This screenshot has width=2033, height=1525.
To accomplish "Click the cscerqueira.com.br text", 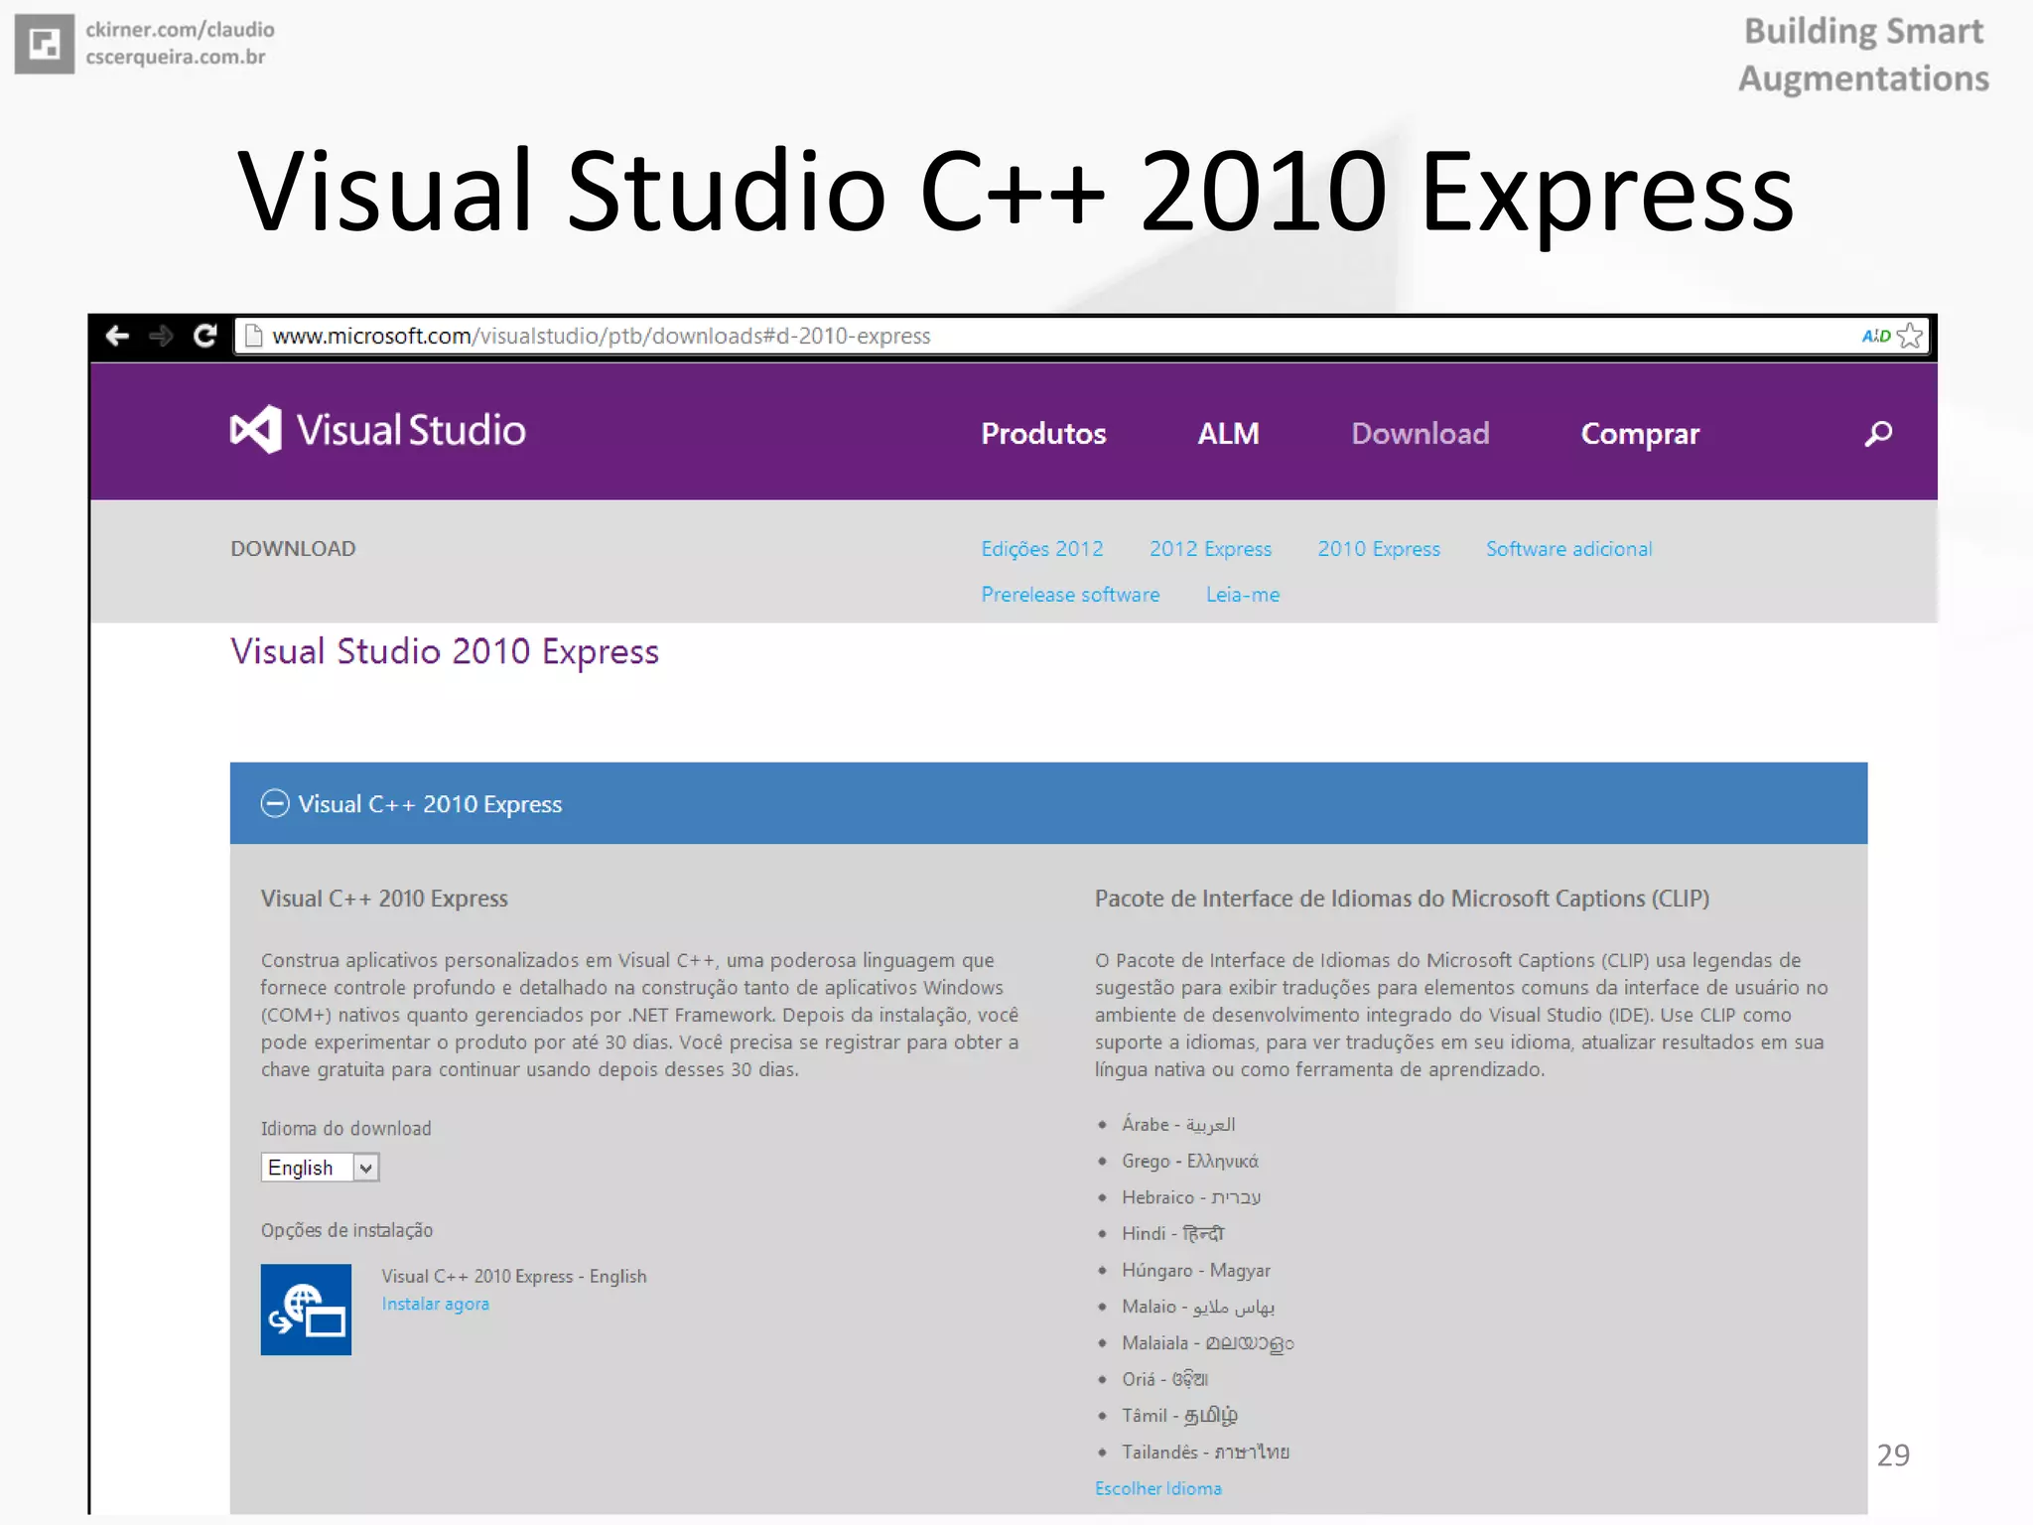I will pyautogui.click(x=176, y=57).
